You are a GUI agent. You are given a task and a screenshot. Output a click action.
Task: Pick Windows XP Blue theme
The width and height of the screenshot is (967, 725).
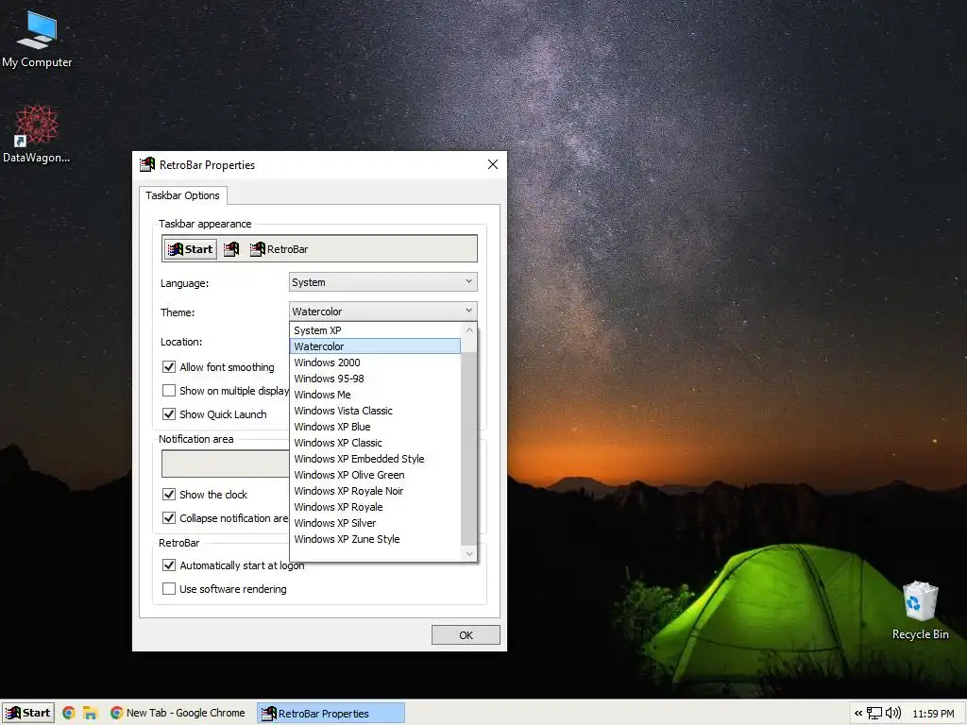[375, 427]
